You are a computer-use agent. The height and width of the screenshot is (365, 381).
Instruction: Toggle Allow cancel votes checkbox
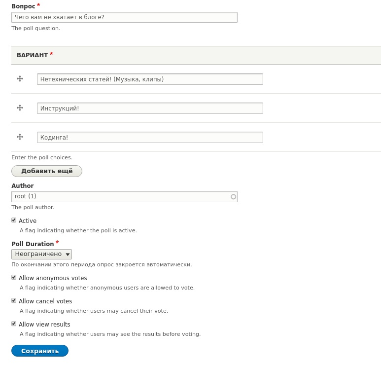(x=14, y=300)
